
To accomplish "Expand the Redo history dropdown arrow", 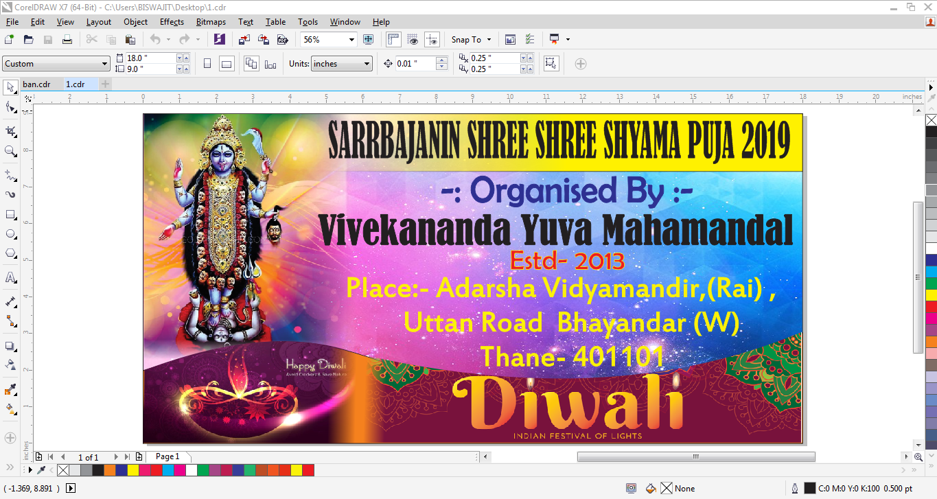I will 198,39.
